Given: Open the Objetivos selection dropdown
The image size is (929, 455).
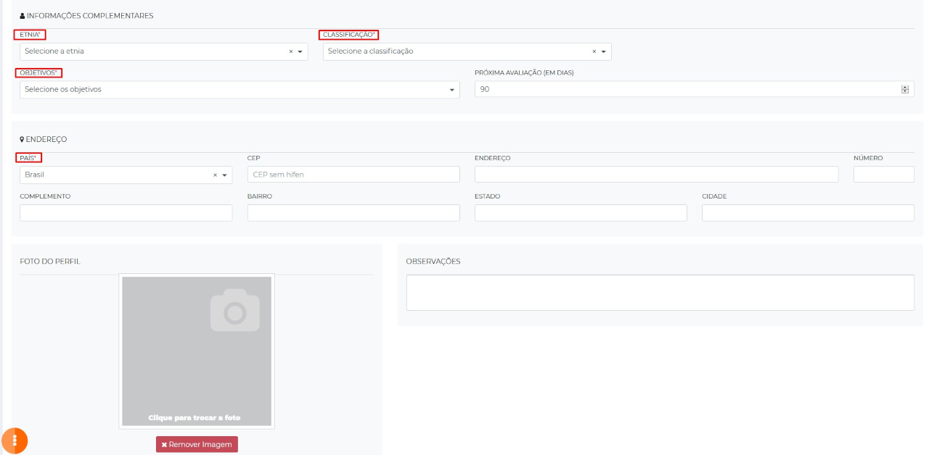Looking at the screenshot, I should (x=240, y=90).
